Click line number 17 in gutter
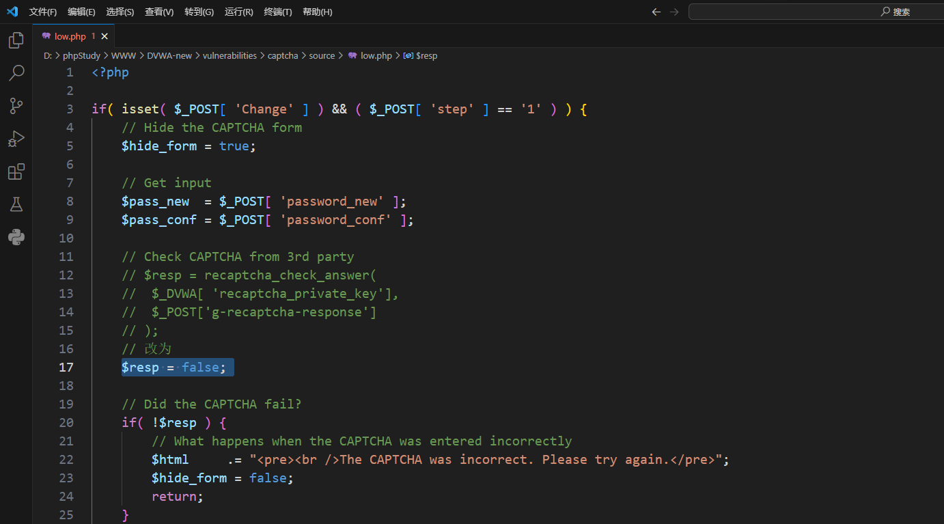Image resolution: width=944 pixels, height=524 pixels. point(66,368)
